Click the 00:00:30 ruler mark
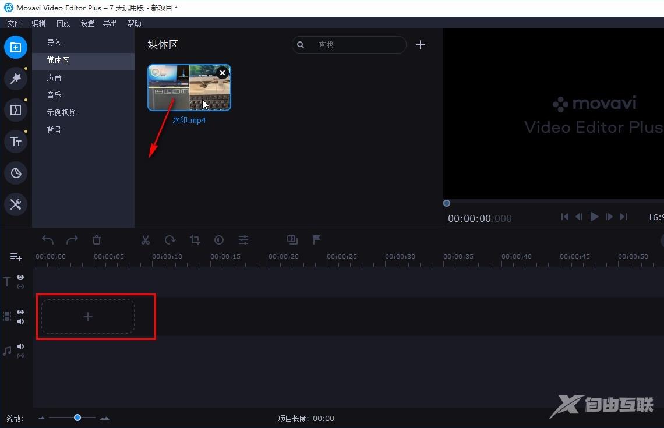664x428 pixels. (x=400, y=257)
